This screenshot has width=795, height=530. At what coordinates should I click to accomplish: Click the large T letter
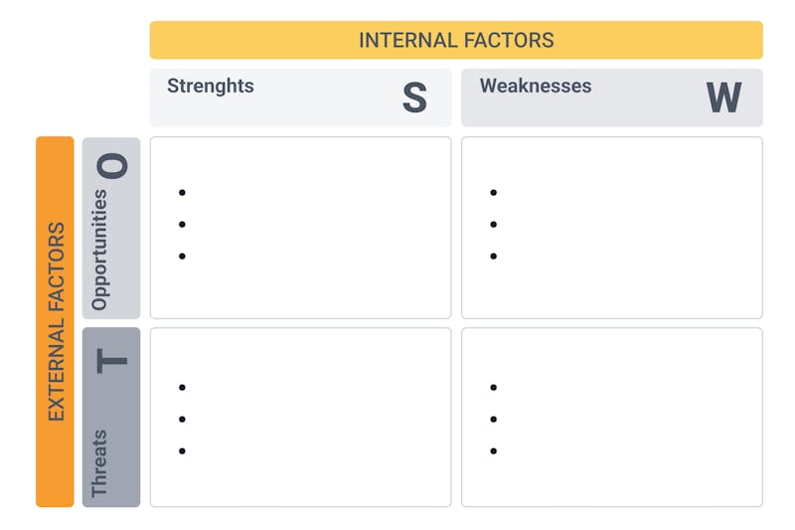coord(113,357)
